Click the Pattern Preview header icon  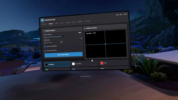pos(85,28)
